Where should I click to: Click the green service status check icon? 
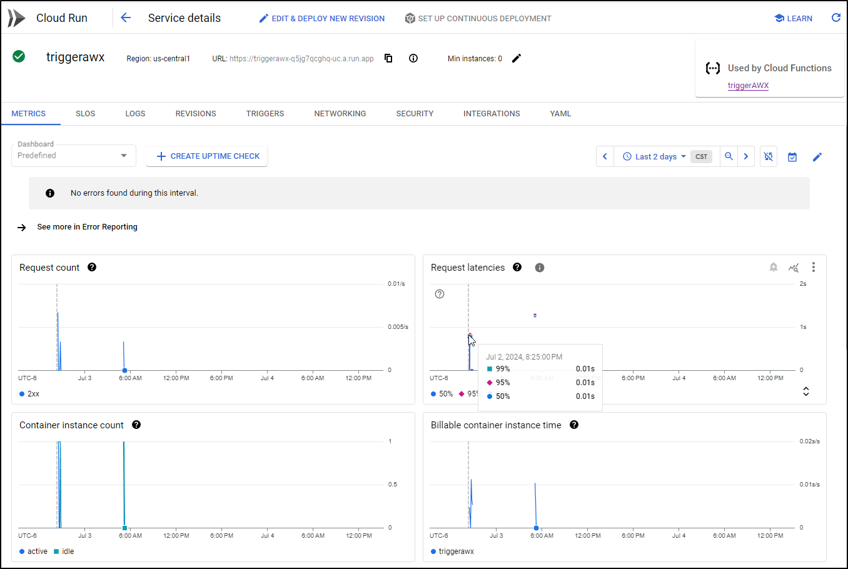click(x=19, y=57)
